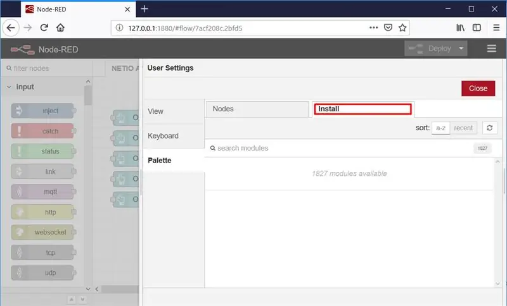Select the tcp node in palette

pyautogui.click(x=42, y=252)
